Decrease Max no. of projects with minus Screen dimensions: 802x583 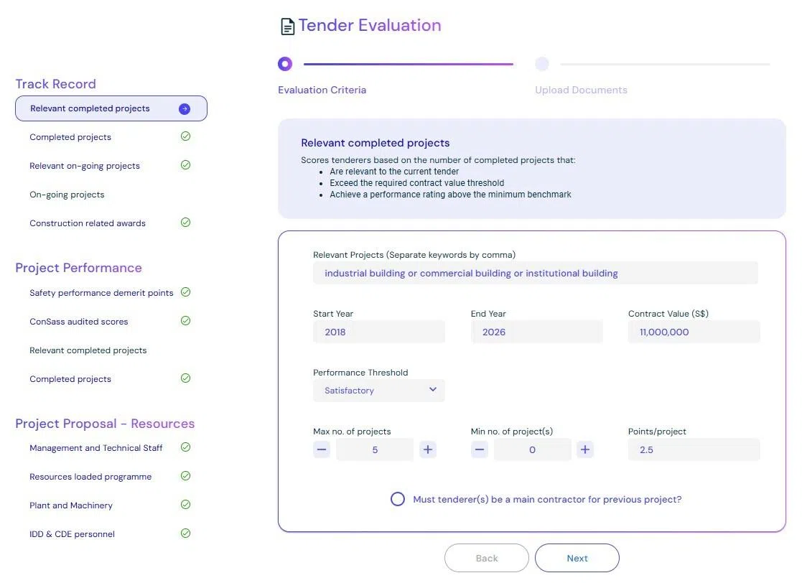pyautogui.click(x=322, y=449)
